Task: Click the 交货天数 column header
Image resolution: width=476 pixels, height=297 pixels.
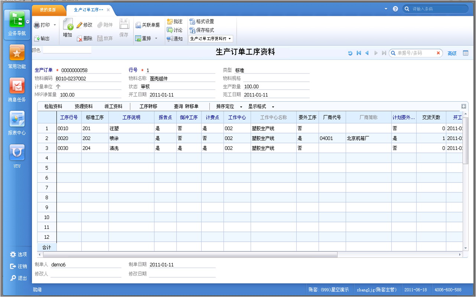Action: [x=431, y=117]
